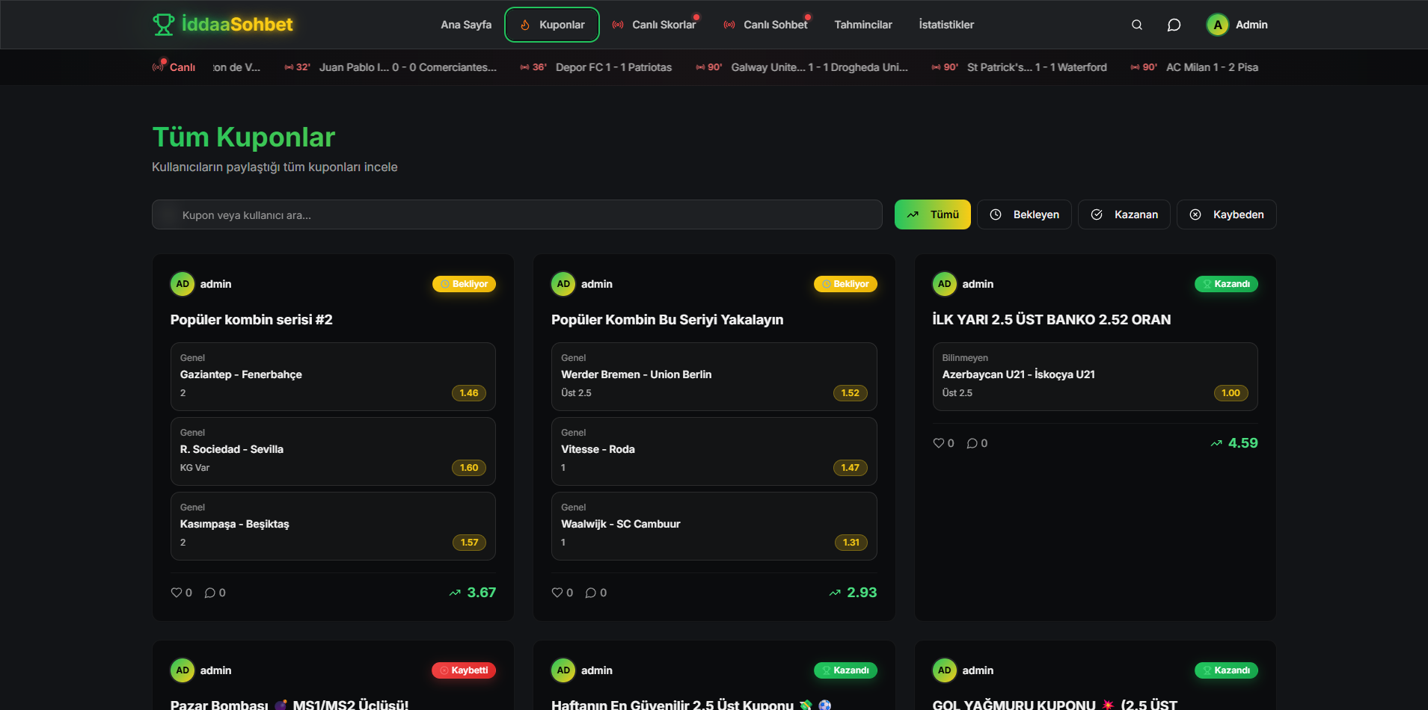1428x710 pixels.
Task: Navigate to Tahminciler
Action: click(x=862, y=25)
